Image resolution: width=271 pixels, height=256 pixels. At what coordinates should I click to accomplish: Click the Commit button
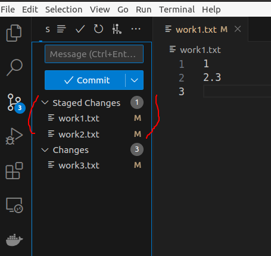tap(85, 80)
